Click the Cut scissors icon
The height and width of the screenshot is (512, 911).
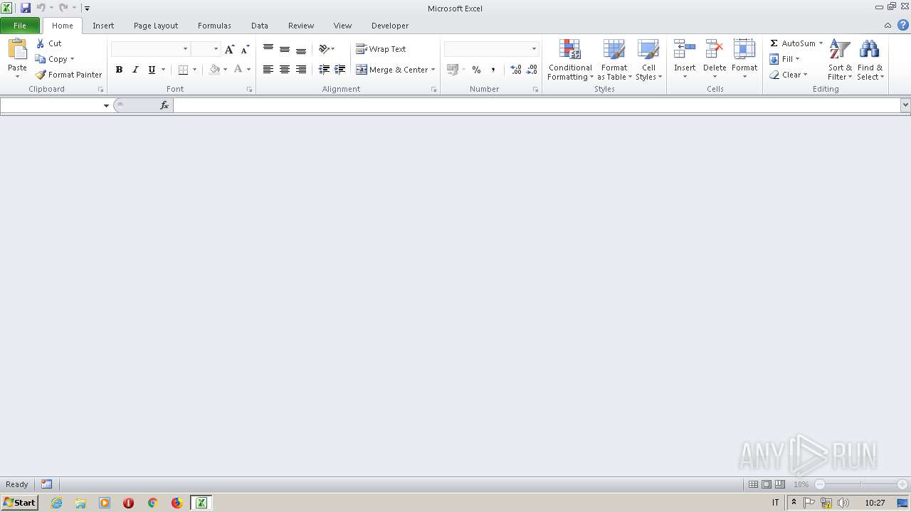click(x=41, y=43)
